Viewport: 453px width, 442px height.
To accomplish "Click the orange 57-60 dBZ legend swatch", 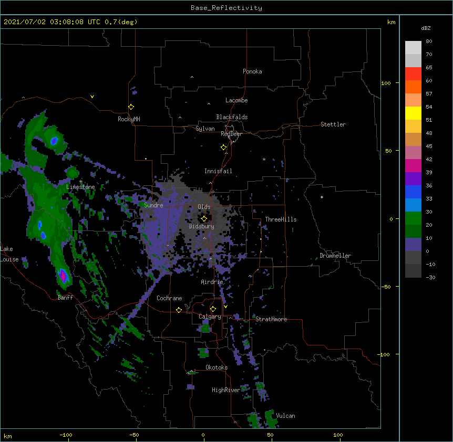I will (x=413, y=87).
